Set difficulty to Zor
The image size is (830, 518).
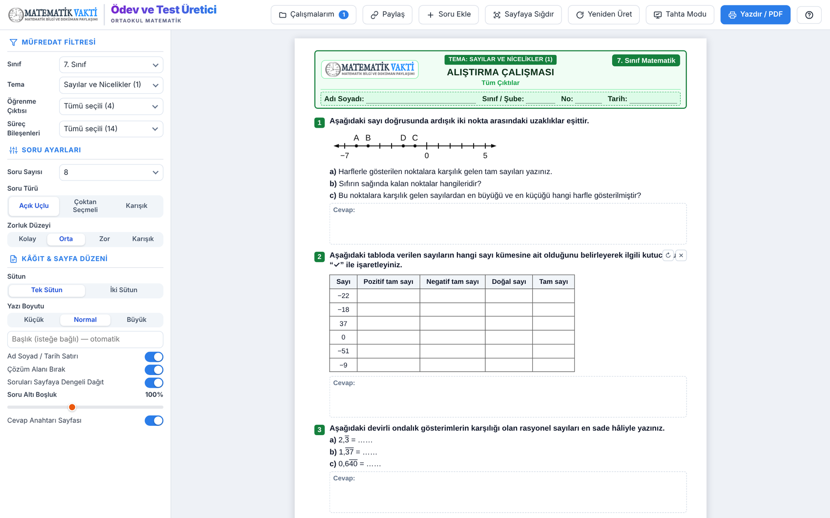tap(104, 239)
